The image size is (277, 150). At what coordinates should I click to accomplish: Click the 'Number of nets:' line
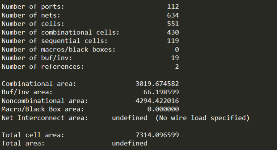point(31,15)
